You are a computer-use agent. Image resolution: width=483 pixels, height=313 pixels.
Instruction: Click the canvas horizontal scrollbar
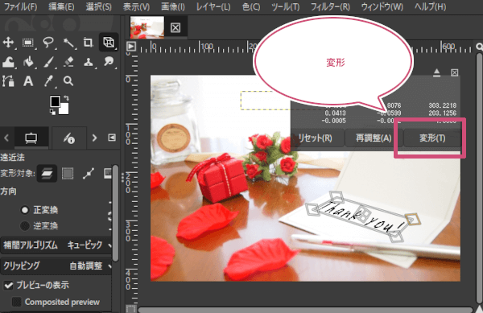[x=305, y=309]
